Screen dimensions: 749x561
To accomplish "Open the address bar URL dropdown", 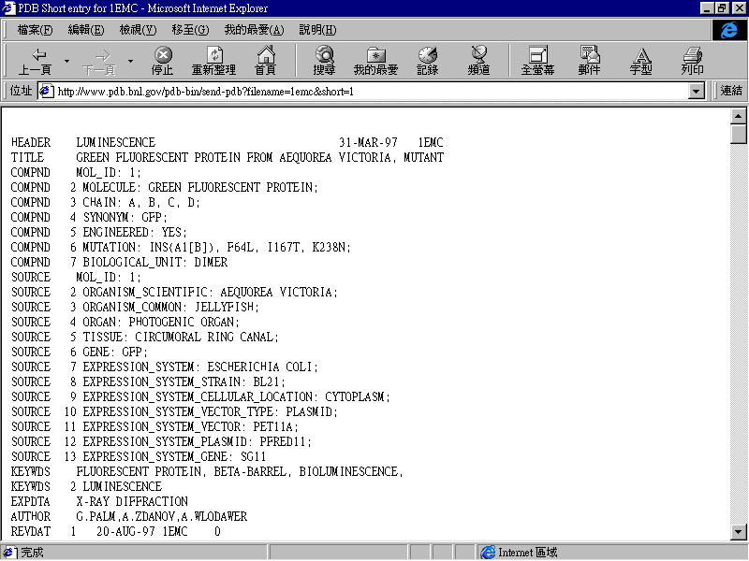I will pos(696,92).
